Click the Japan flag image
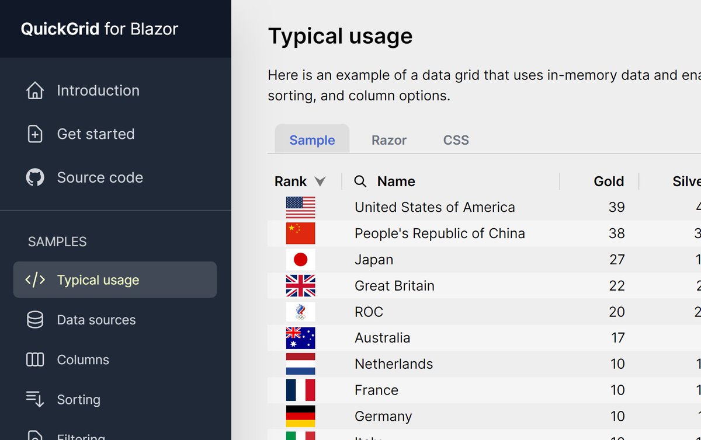Viewport: 701px width, 440px height. [300, 260]
